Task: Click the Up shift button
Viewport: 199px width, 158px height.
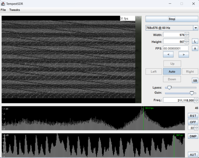Action: (x=172, y=64)
